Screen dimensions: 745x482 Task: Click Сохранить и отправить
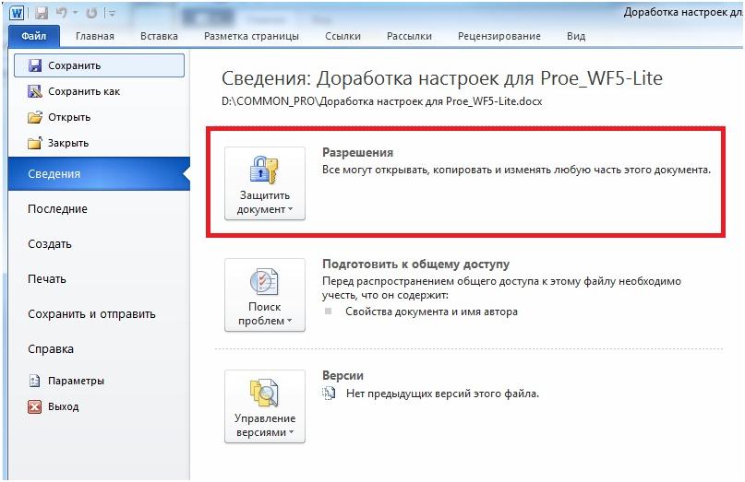[x=91, y=314]
